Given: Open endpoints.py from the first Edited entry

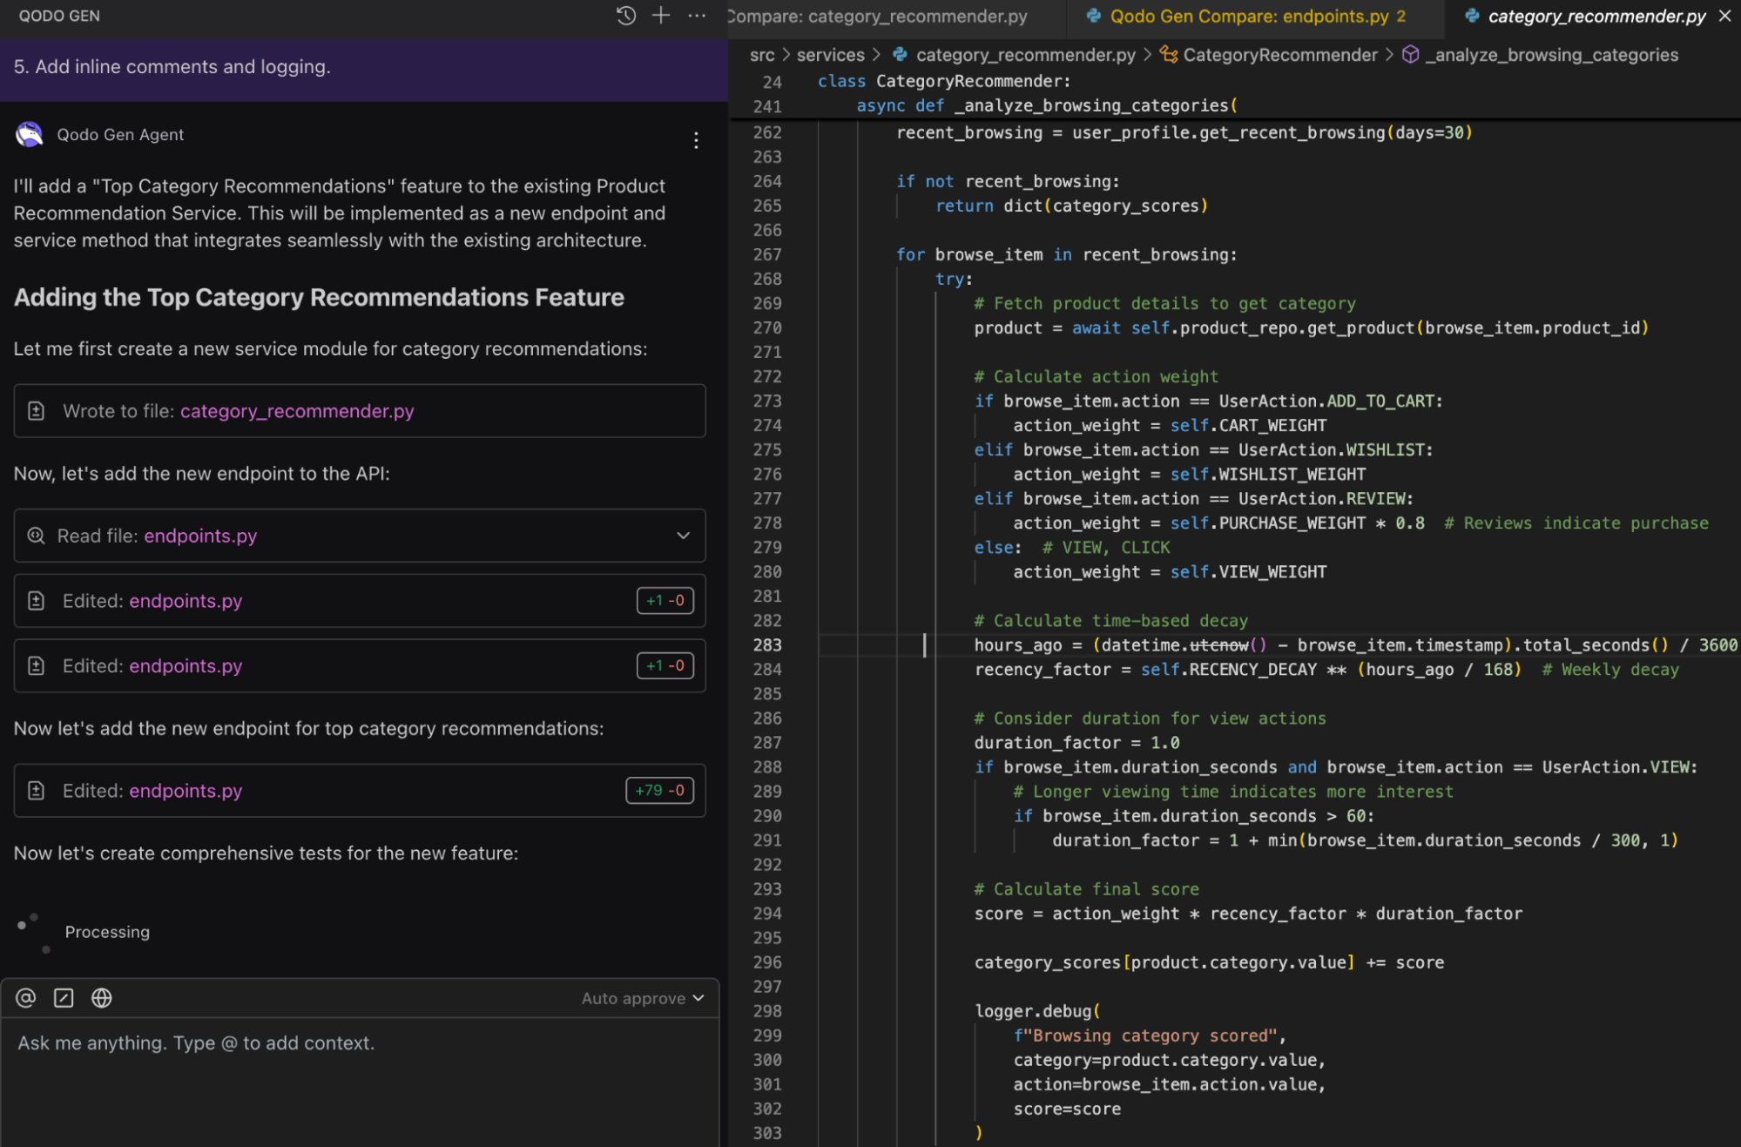Looking at the screenshot, I should tap(186, 600).
